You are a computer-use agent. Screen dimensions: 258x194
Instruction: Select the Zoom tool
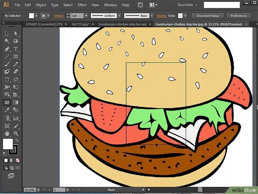[16, 133]
